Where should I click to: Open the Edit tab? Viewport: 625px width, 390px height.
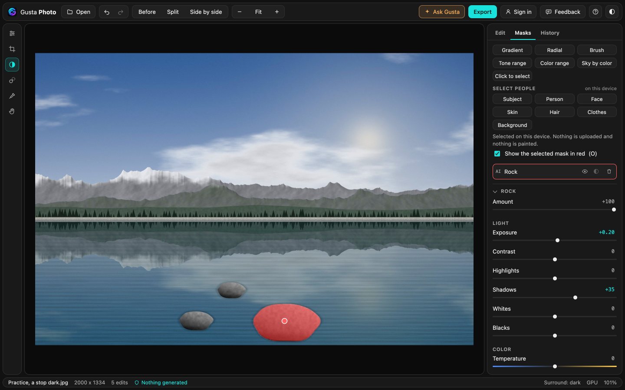(x=500, y=33)
